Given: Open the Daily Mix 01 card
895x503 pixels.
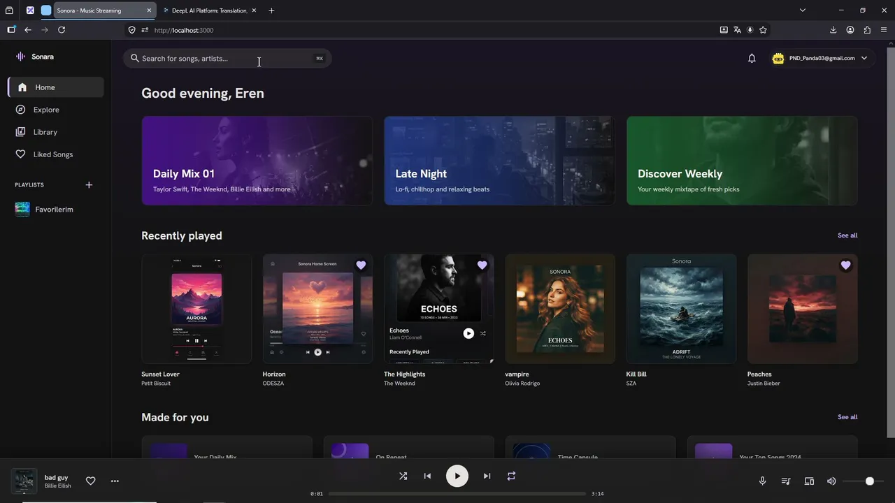Looking at the screenshot, I should [x=257, y=161].
